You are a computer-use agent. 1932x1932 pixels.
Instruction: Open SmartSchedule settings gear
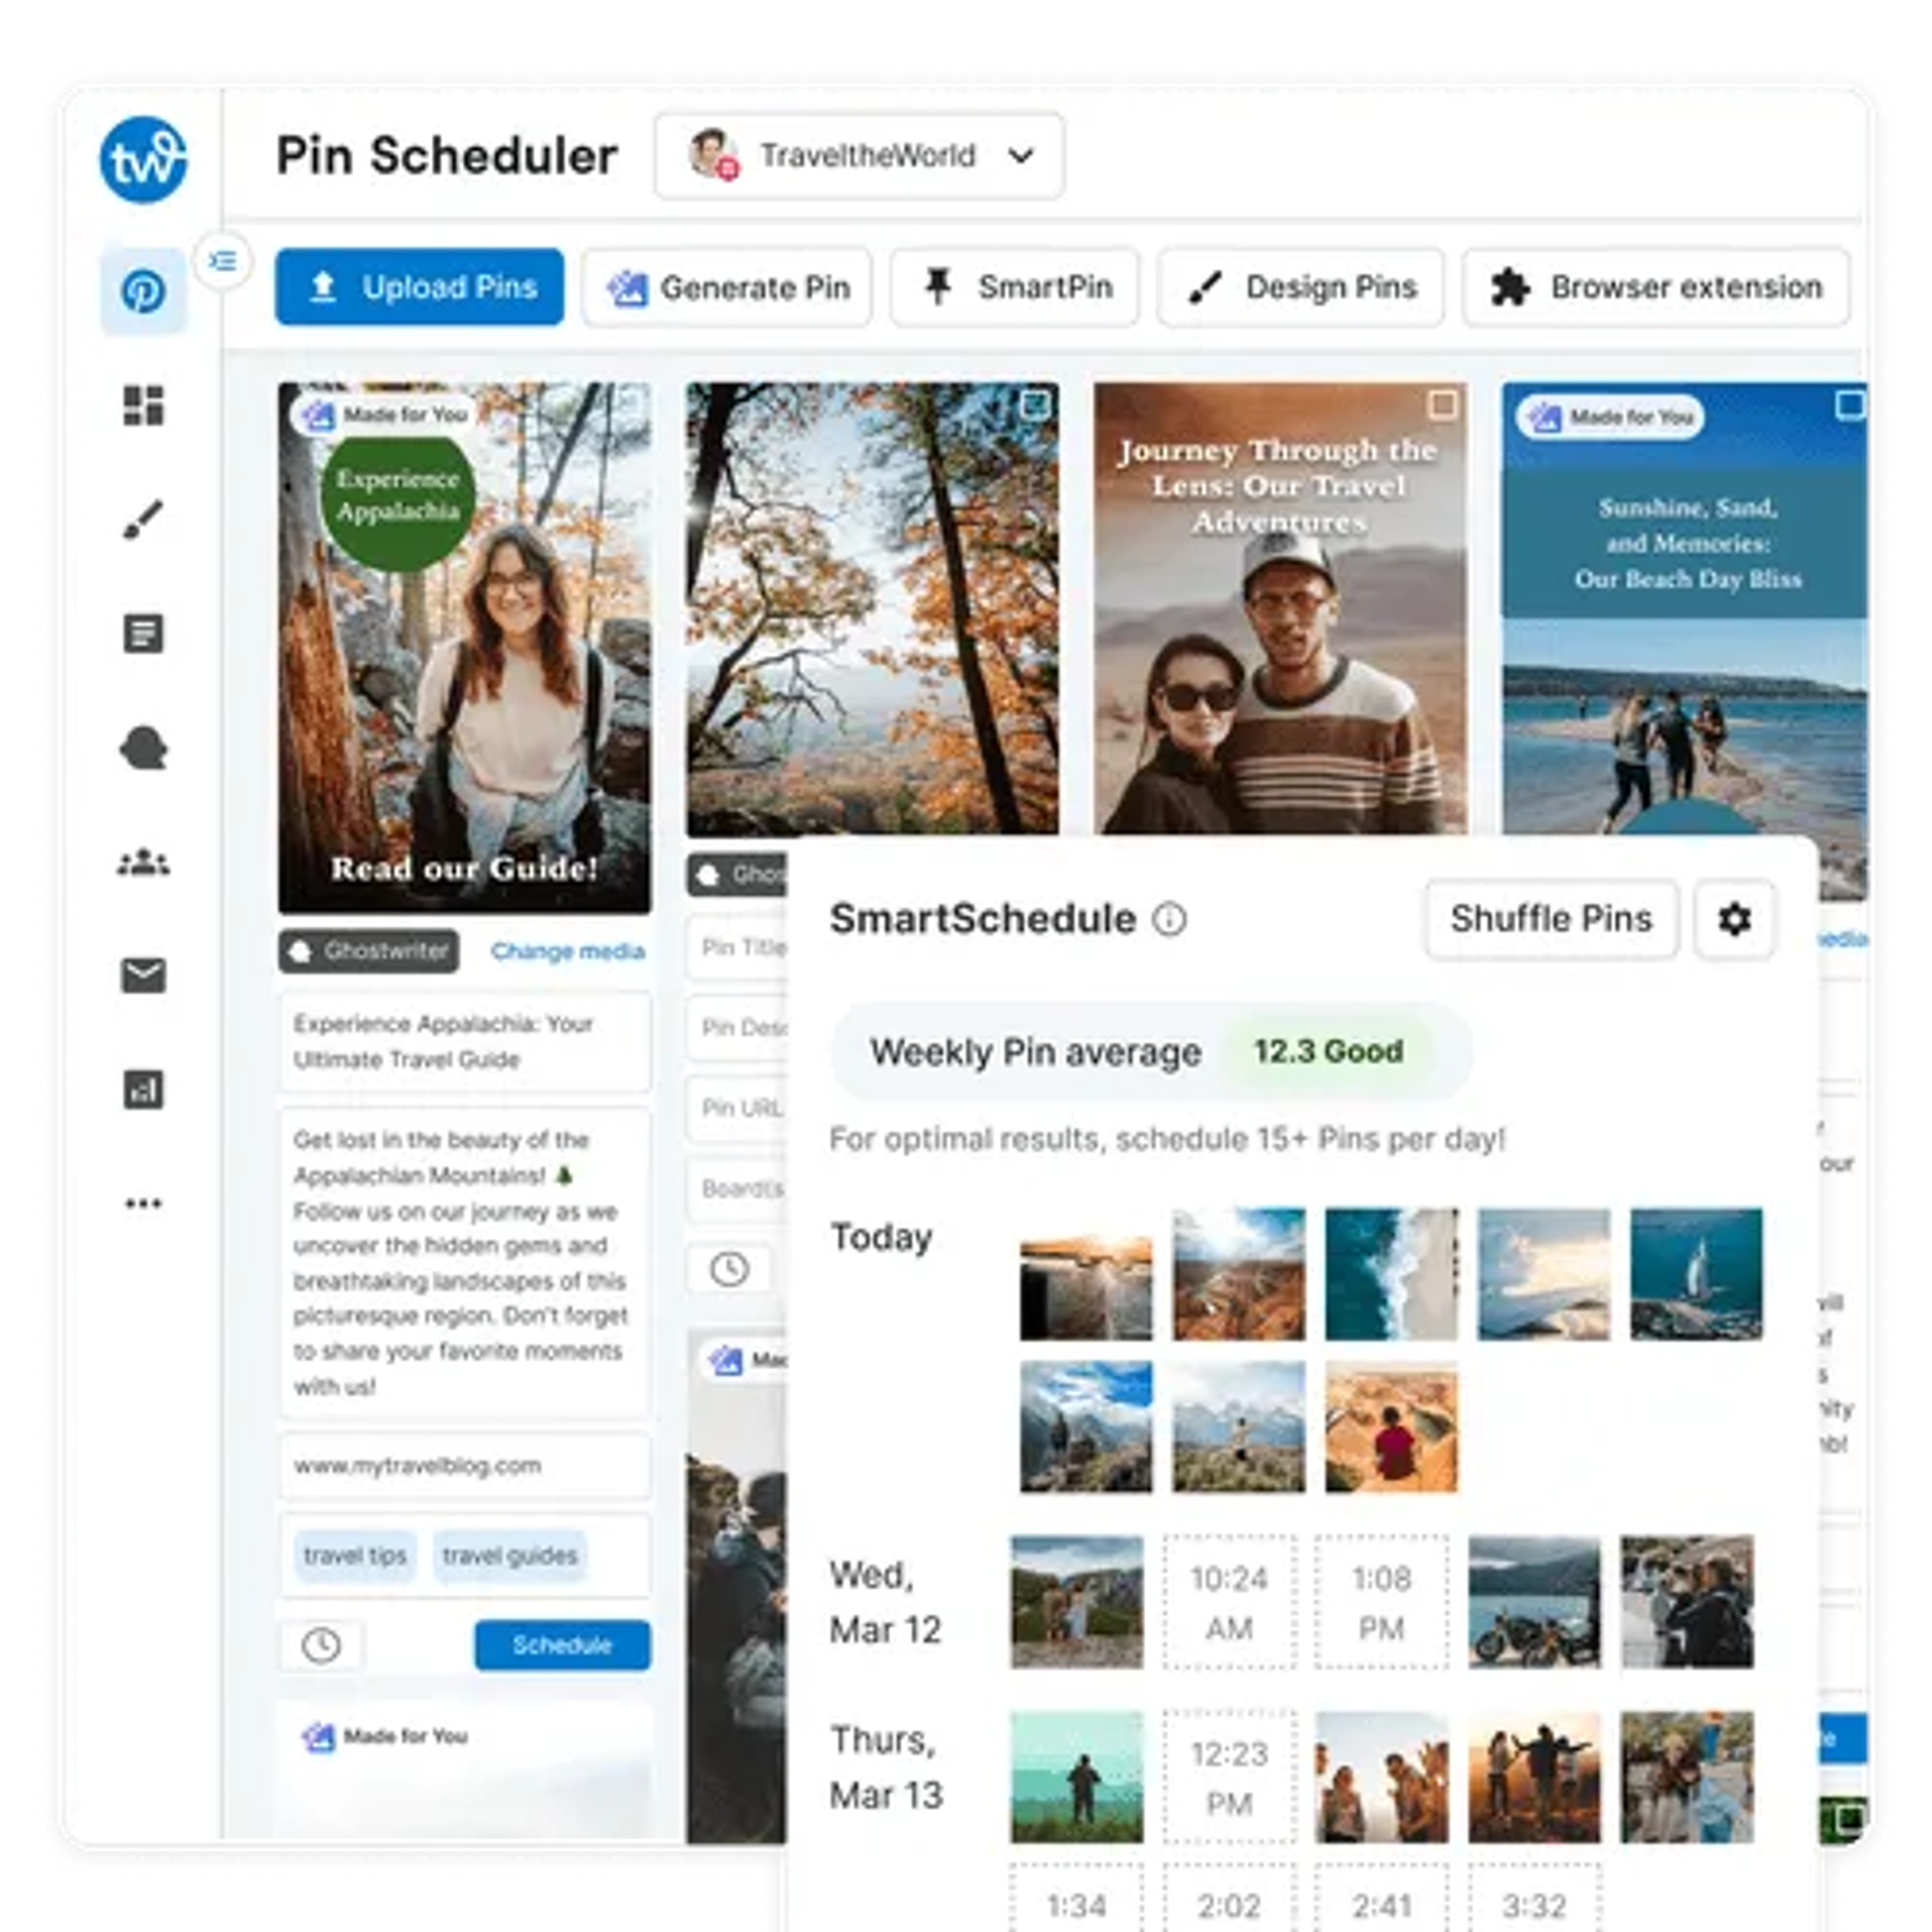coord(1734,919)
